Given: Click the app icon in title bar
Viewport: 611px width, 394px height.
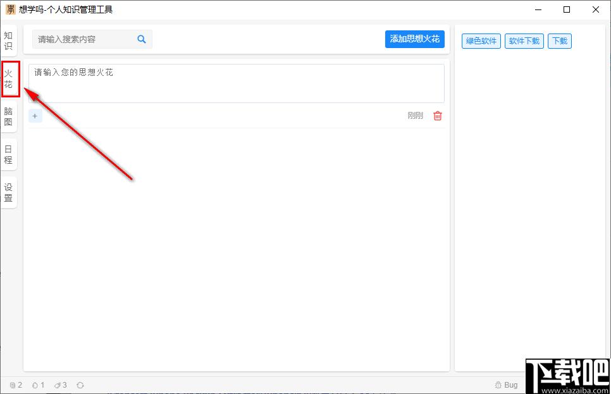Looking at the screenshot, I should [x=11, y=9].
